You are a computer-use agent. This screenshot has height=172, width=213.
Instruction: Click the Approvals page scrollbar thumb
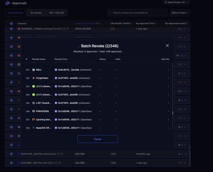(x=190, y=156)
